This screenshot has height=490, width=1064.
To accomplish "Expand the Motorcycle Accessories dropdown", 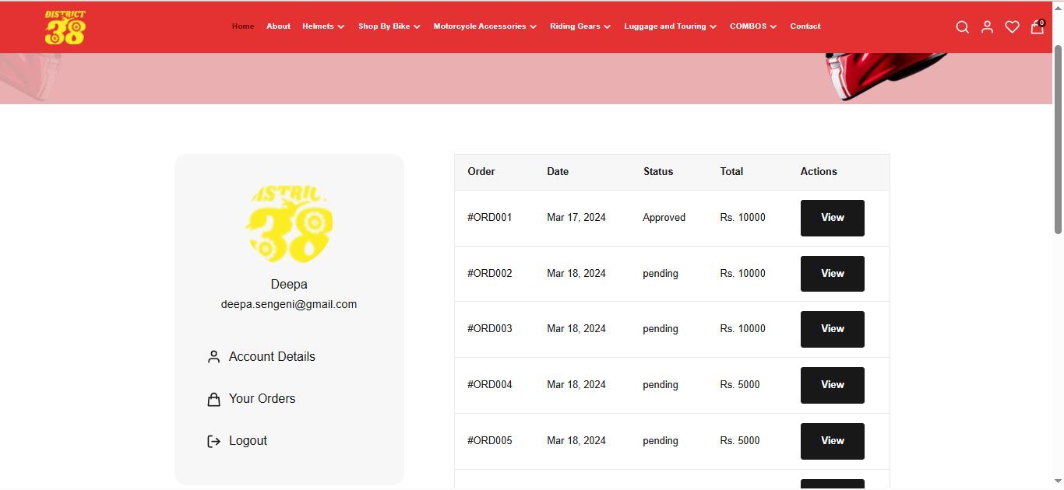I will pyautogui.click(x=484, y=26).
